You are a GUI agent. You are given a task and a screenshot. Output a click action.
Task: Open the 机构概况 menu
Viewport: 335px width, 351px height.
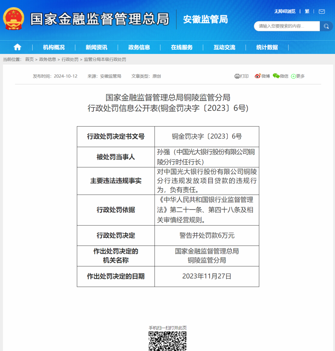pos(54,47)
